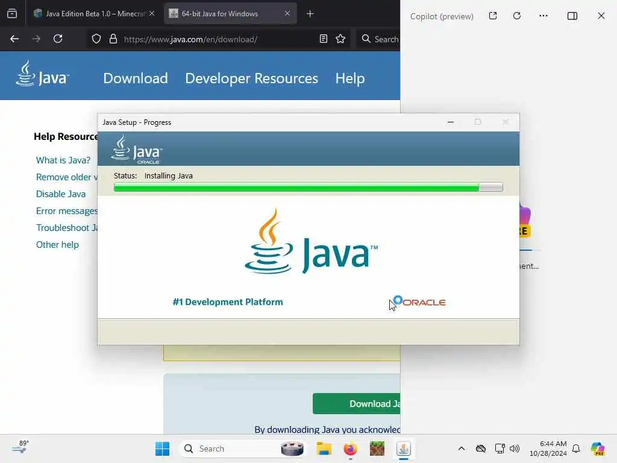
Task: Open the Help menu on java.com
Action: coord(350,78)
